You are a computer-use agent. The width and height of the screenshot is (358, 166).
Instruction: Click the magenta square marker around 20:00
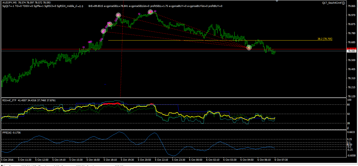pos(139,14)
